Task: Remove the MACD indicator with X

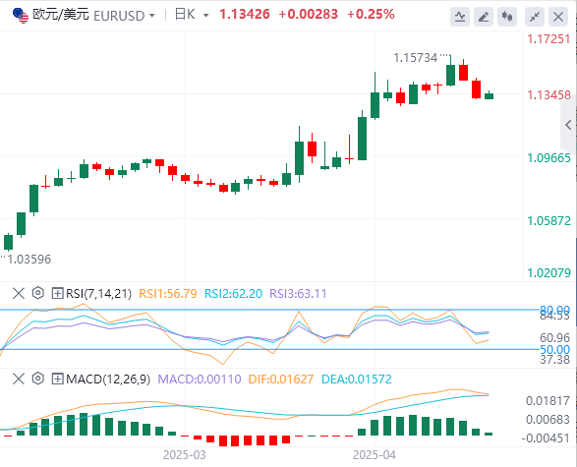Action: pos(19,379)
